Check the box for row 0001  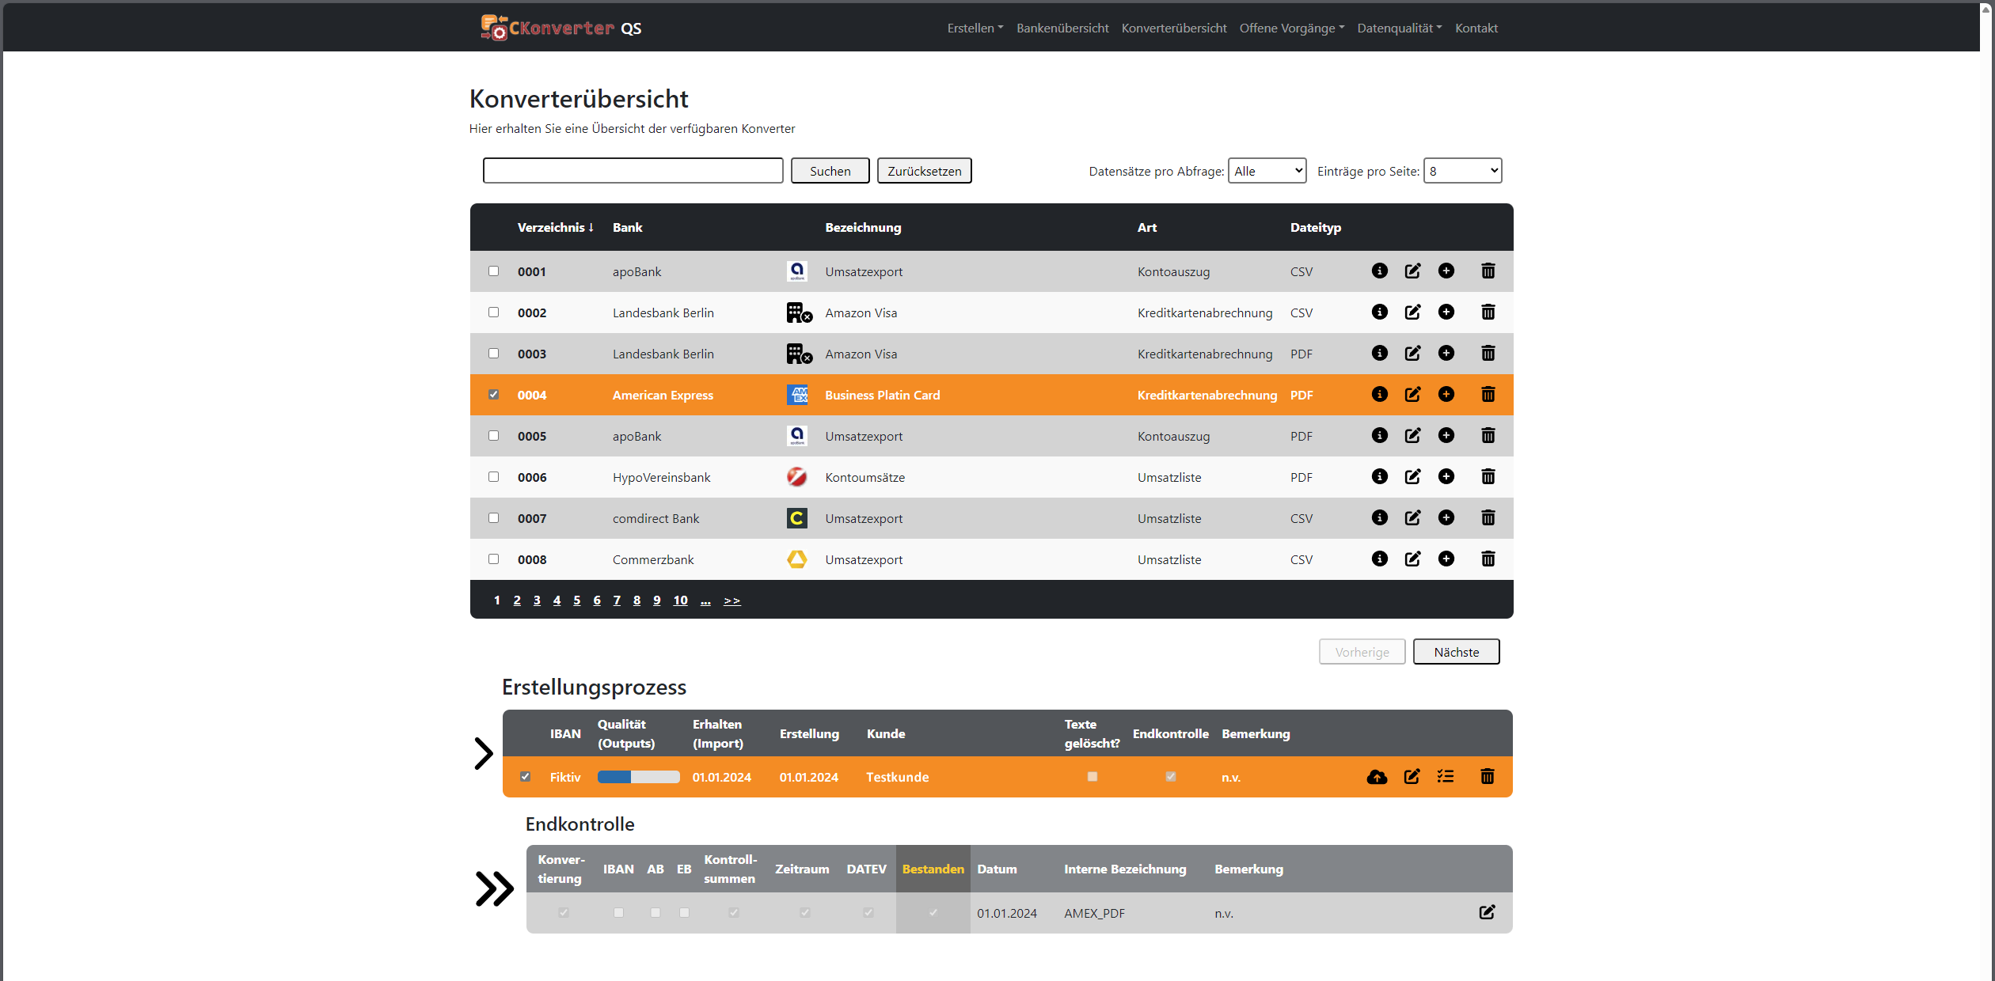click(494, 271)
